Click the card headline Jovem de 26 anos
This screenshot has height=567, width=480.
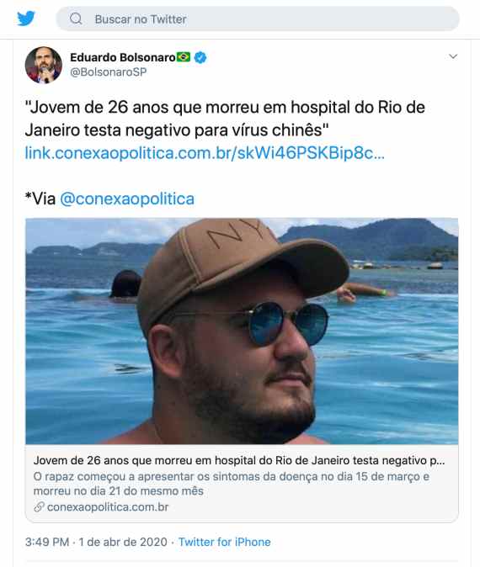click(239, 461)
